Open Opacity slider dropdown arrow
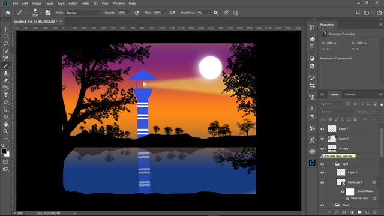Image resolution: width=384 pixels, height=216 pixels. point(129,13)
